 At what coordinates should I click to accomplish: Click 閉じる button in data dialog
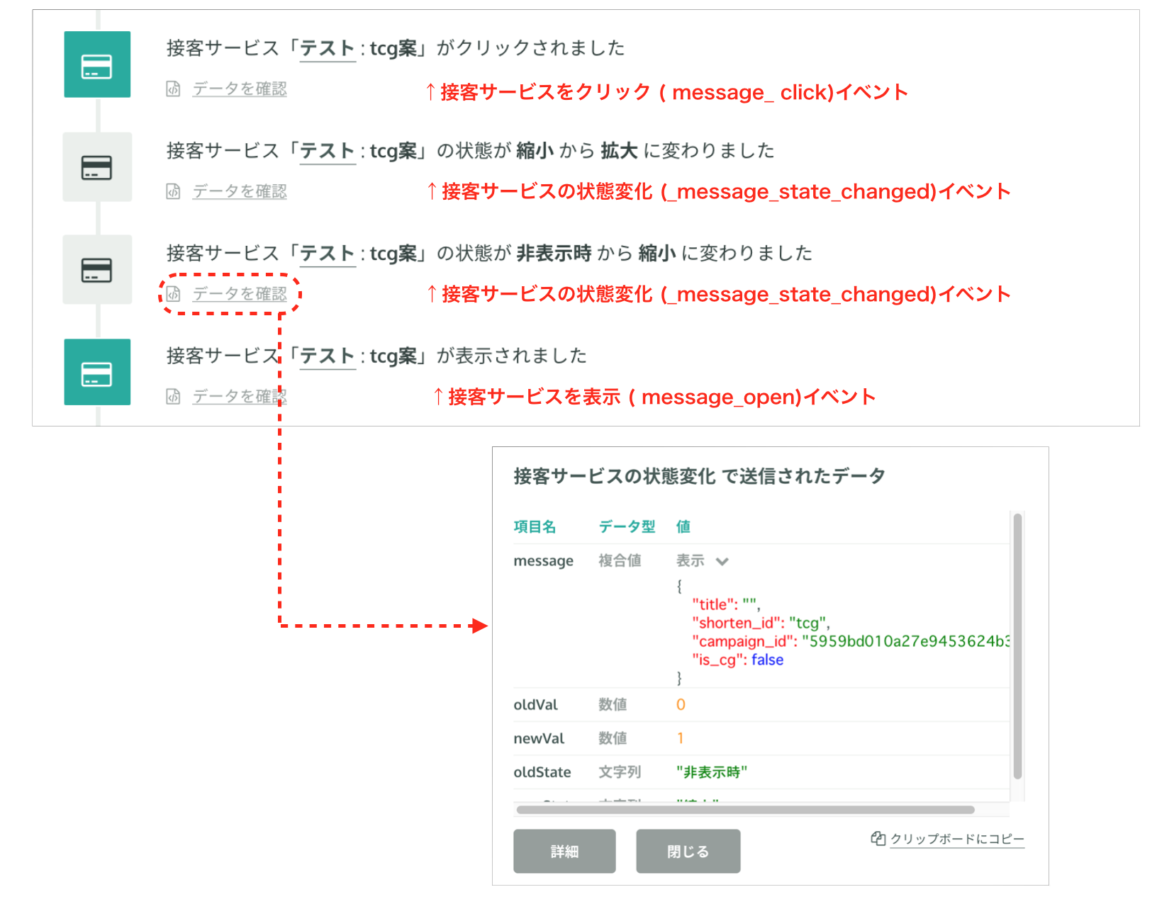click(x=688, y=851)
